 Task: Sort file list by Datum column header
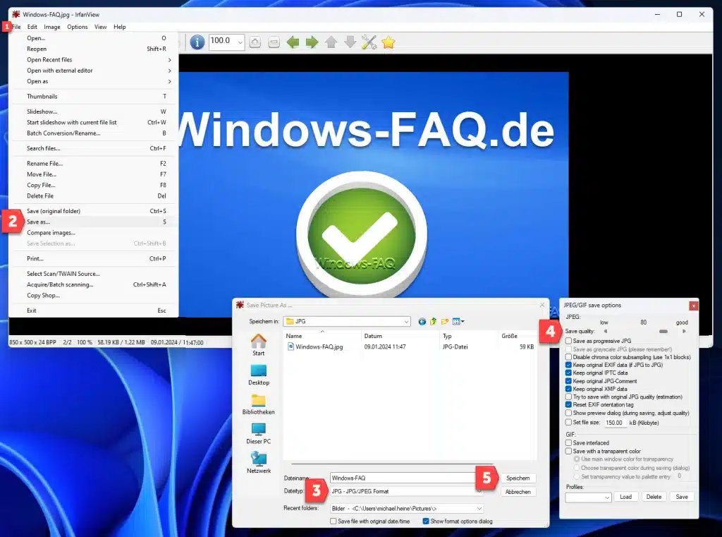coord(400,336)
